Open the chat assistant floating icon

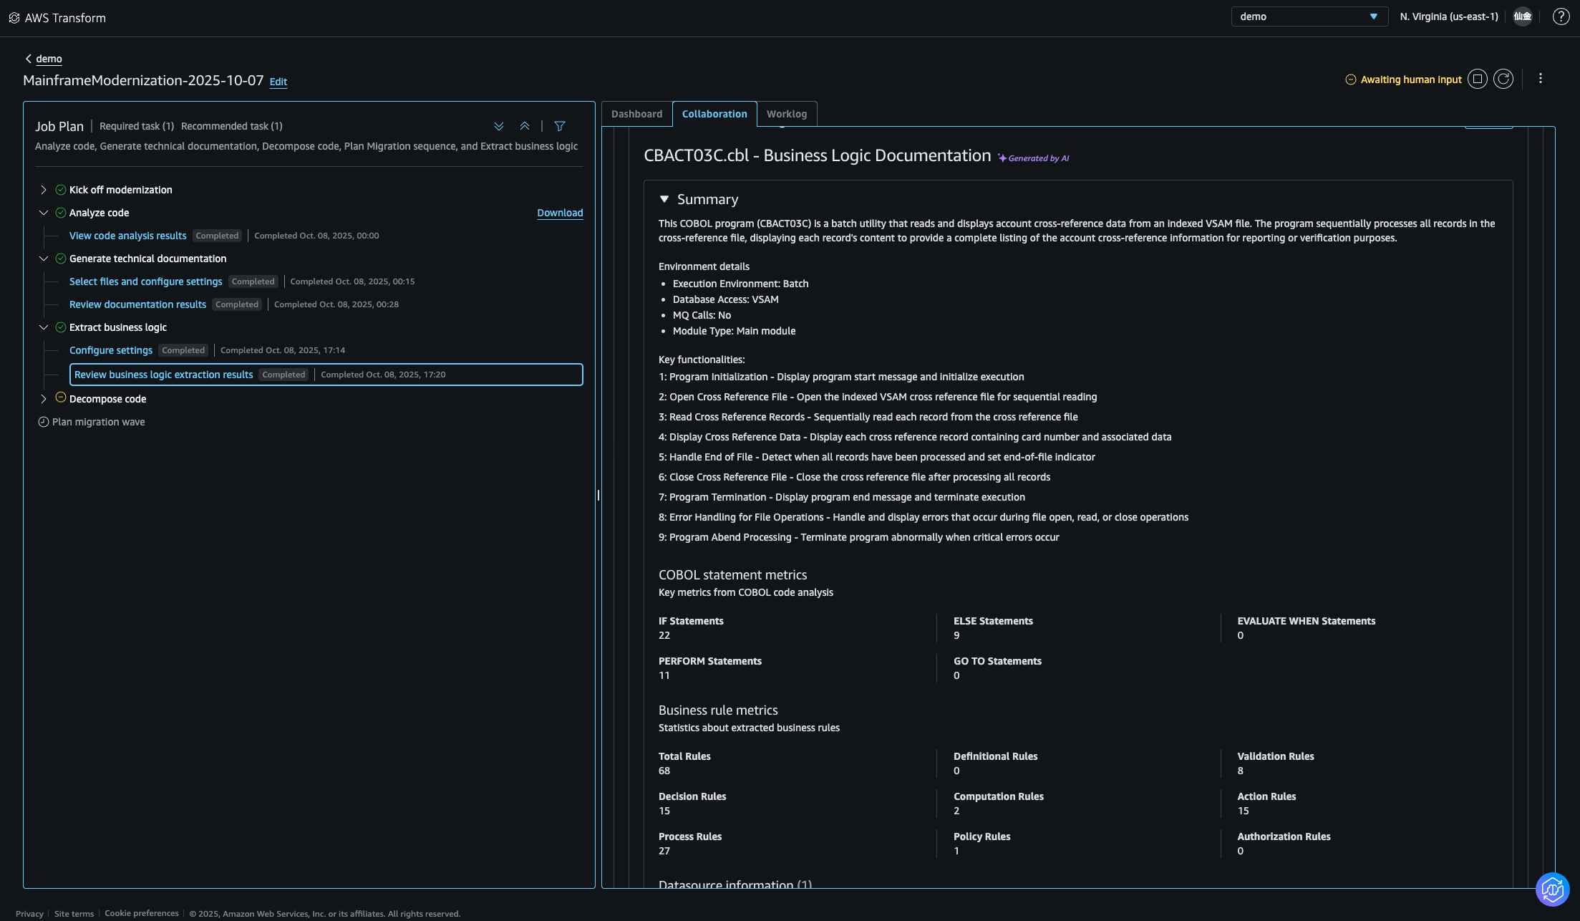(x=1552, y=889)
